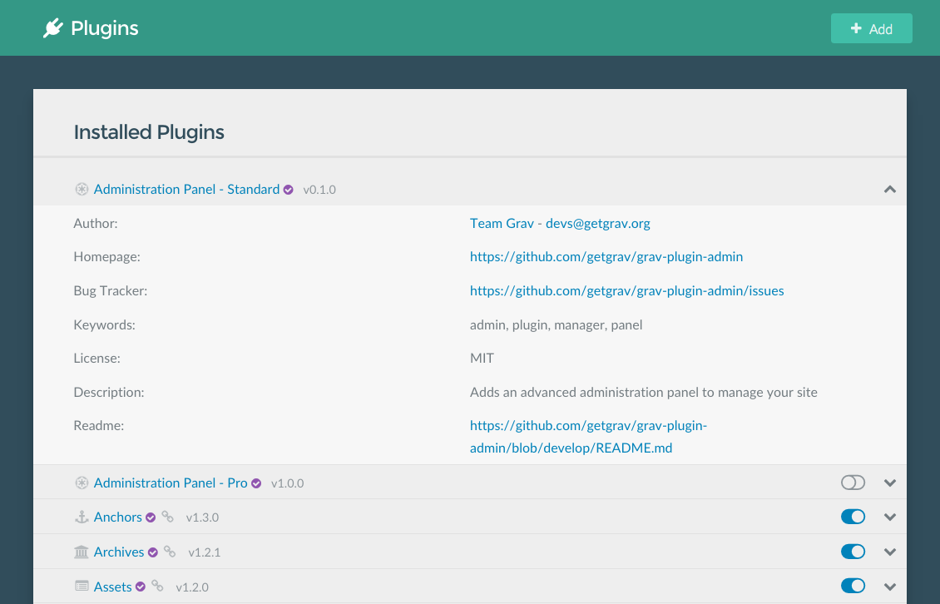
Task: Collapse the Administration Panel - Standard details
Action: 889,190
